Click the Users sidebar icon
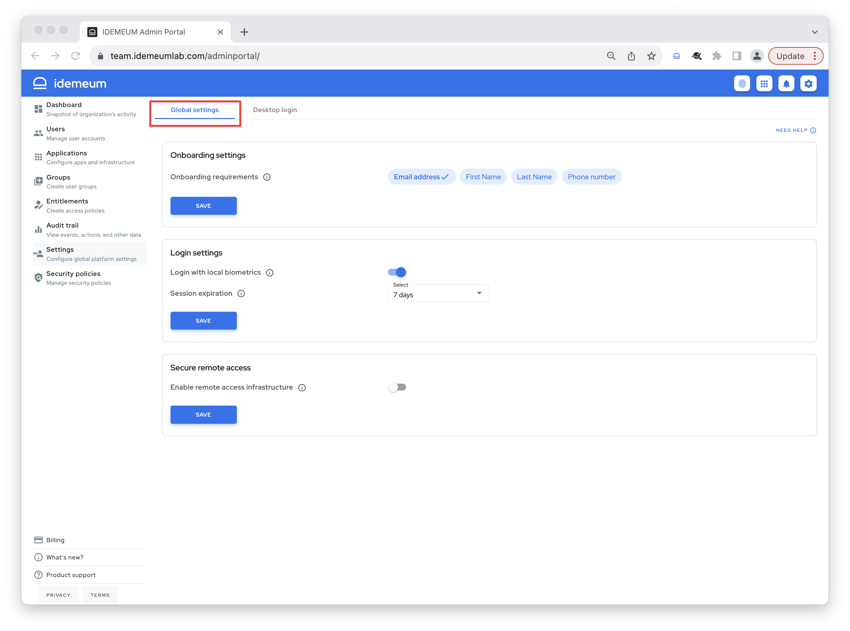 38,133
